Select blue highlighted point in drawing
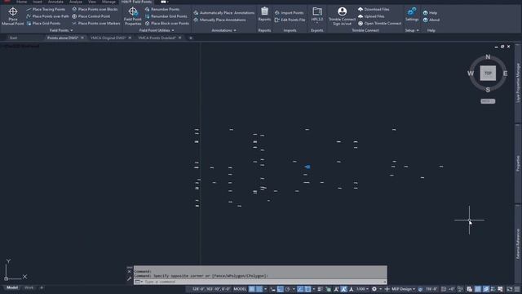 307,167
